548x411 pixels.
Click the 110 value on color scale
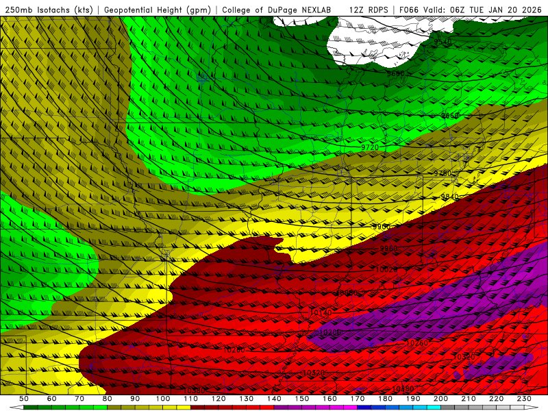[x=191, y=399]
